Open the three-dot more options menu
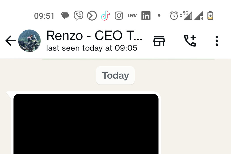The image size is (231, 154). (217, 41)
